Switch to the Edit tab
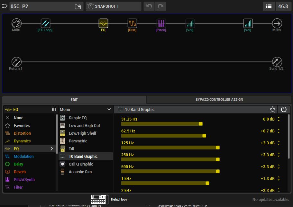293x207 pixels. tap(74, 100)
